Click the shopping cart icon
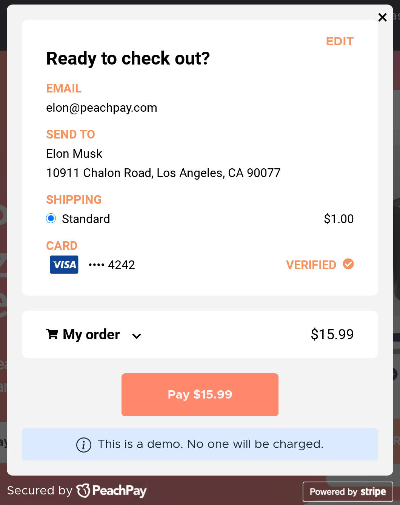Image resolution: width=400 pixels, height=505 pixels. (52, 334)
